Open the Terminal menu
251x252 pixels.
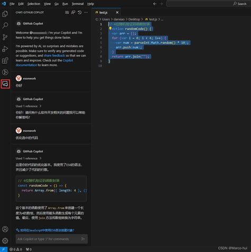pyautogui.click(x=78, y=4)
